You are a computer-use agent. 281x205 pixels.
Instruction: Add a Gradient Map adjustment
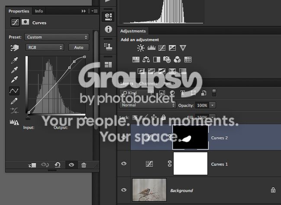[x=183, y=71]
